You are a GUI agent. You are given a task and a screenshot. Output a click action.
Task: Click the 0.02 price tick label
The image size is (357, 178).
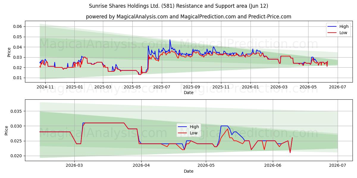tap(18, 67)
